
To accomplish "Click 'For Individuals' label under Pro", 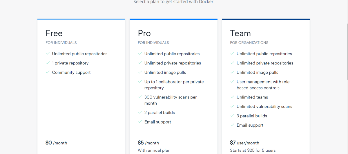I will coord(153,43).
